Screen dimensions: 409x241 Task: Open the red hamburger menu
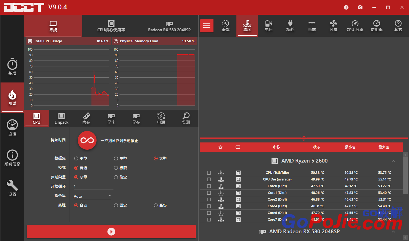coord(207,26)
